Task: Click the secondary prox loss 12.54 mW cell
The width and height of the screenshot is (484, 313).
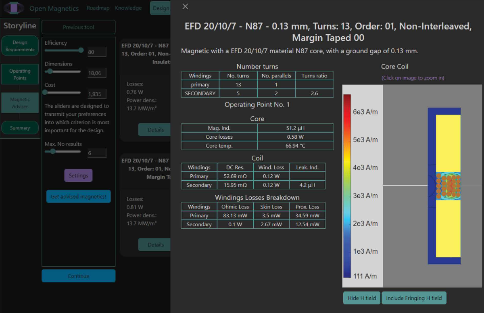Action: (x=307, y=224)
